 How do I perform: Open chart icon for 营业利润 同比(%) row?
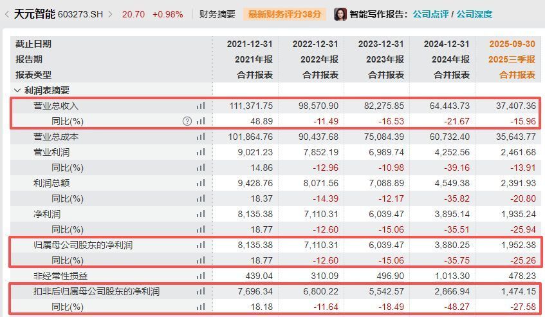[201, 168]
